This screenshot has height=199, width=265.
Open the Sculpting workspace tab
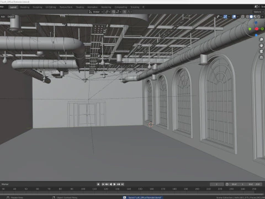(x=38, y=7)
